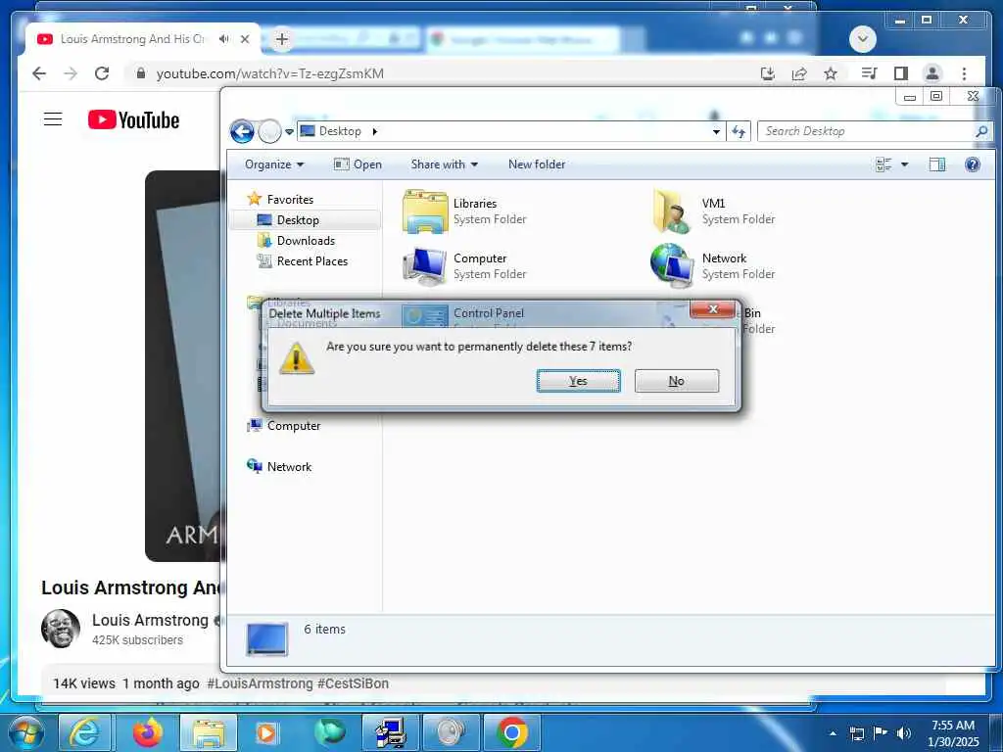Open the Organize menu
The width and height of the screenshot is (1003, 752).
click(x=274, y=164)
